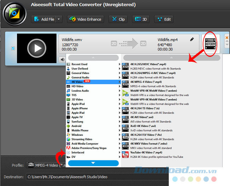Viewport: 230px width, 186px height.
Task: Click the TVS monitor icon
Action: [68, 95]
